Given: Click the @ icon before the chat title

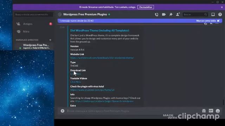Looking at the screenshot, I should coord(60,14).
